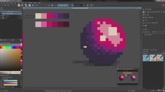Screen dimensions: 165x92
Task: Select the Rectangular Selection tool
Action: point(144,23)
